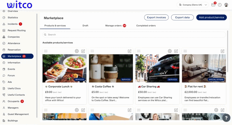The height and width of the screenshot is (125, 232).
Task: Open the help question mark bubble
Action: (226, 118)
